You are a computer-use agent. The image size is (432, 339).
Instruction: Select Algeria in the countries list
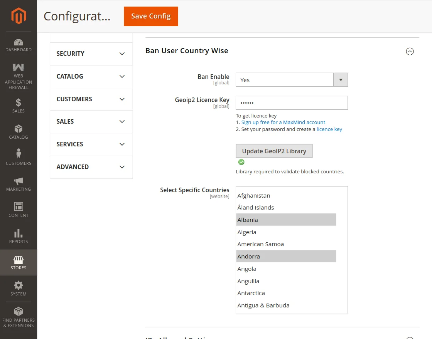point(247,232)
